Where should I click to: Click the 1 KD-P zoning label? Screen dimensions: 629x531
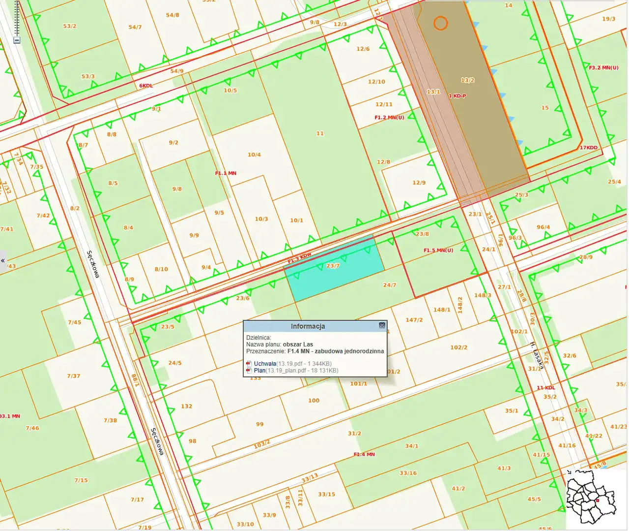click(457, 96)
